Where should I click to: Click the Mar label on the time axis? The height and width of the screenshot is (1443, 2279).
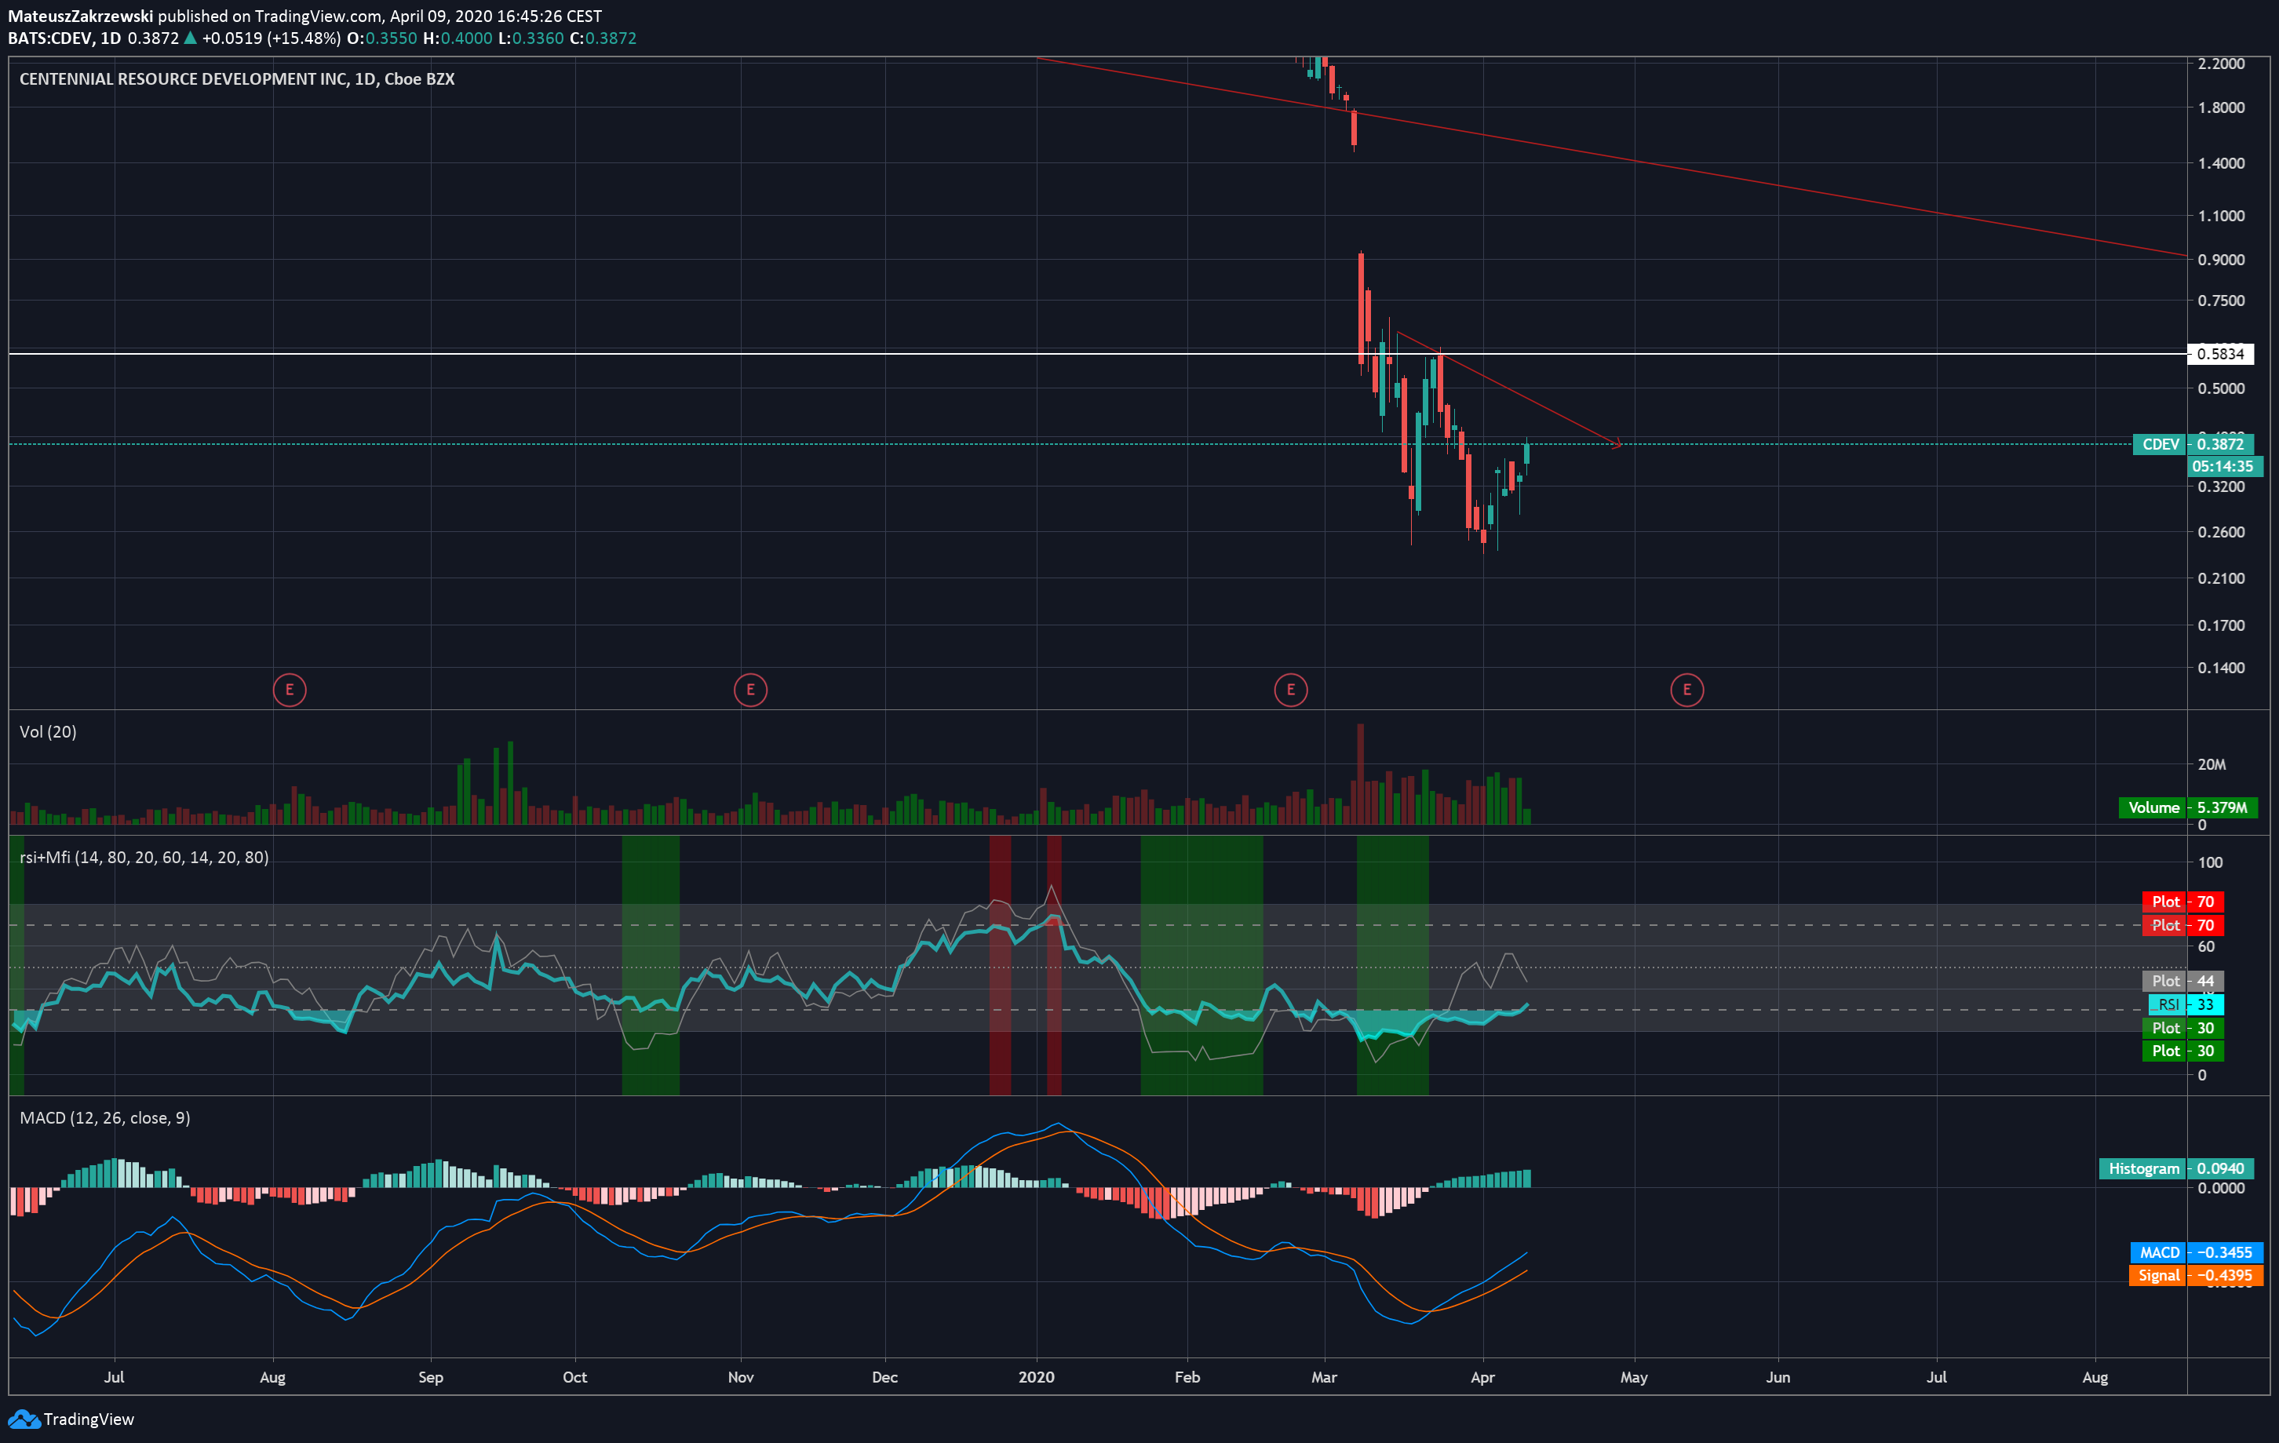pos(1324,1378)
